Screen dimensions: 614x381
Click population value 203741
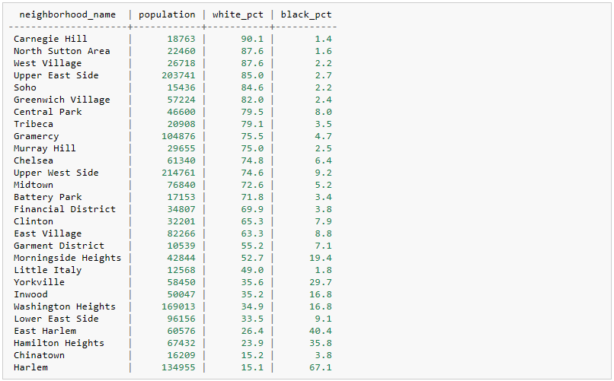(x=178, y=75)
